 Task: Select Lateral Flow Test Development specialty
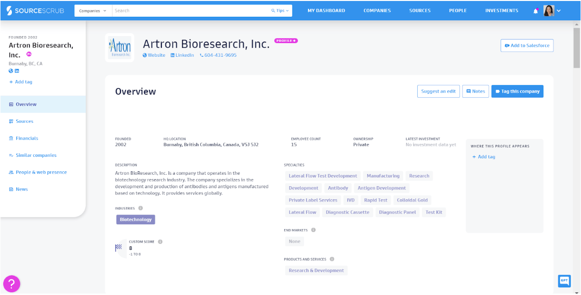tap(323, 176)
